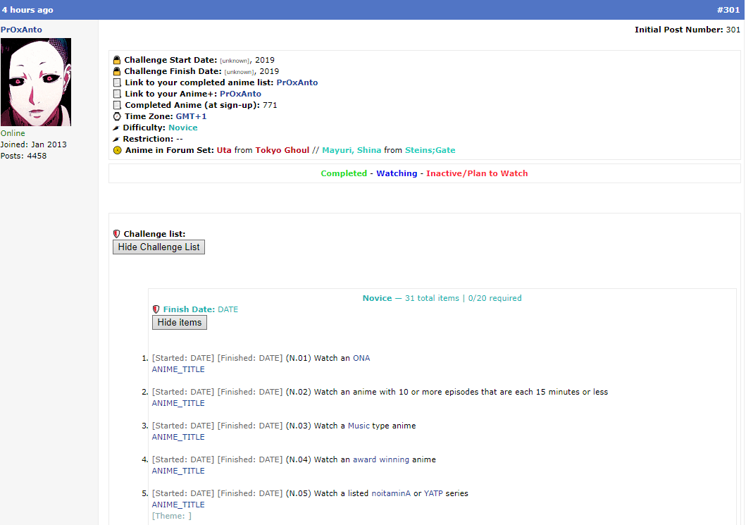This screenshot has height=525, width=746.
Task: Open ANIME_TITLE link under item N.05
Action: coord(178,505)
